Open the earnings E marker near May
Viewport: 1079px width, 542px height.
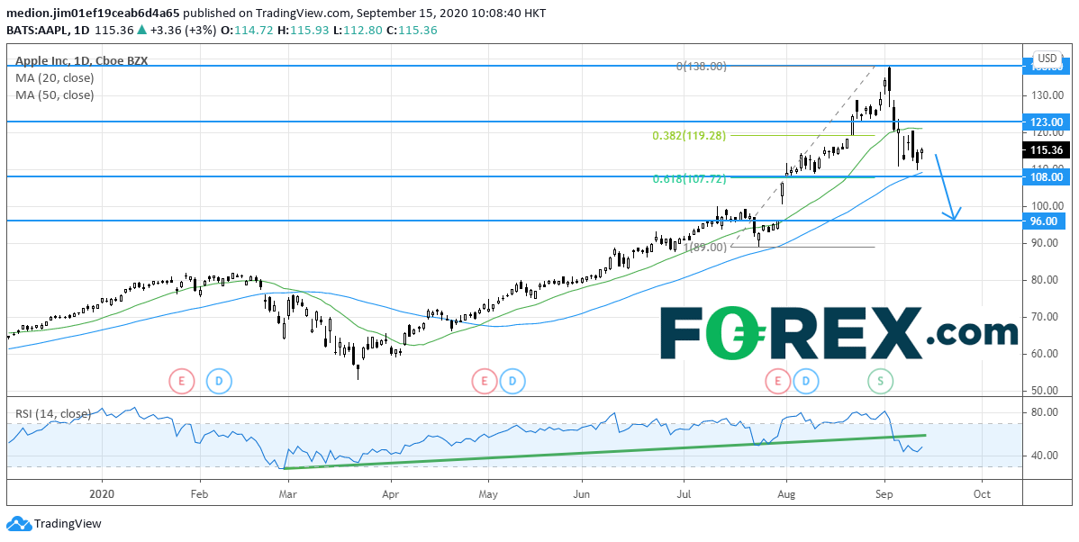(484, 380)
